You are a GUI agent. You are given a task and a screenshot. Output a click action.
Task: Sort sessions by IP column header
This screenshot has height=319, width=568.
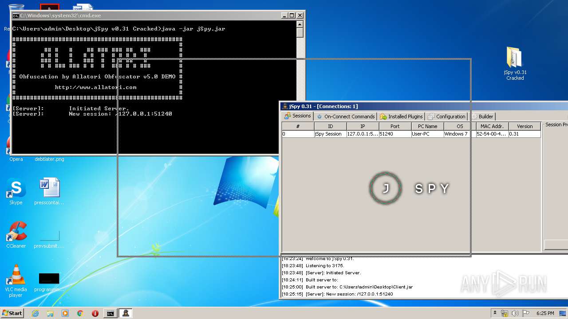[x=363, y=126]
